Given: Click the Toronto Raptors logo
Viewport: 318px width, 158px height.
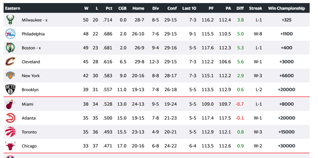Looking at the screenshot, I should (x=10, y=132).
